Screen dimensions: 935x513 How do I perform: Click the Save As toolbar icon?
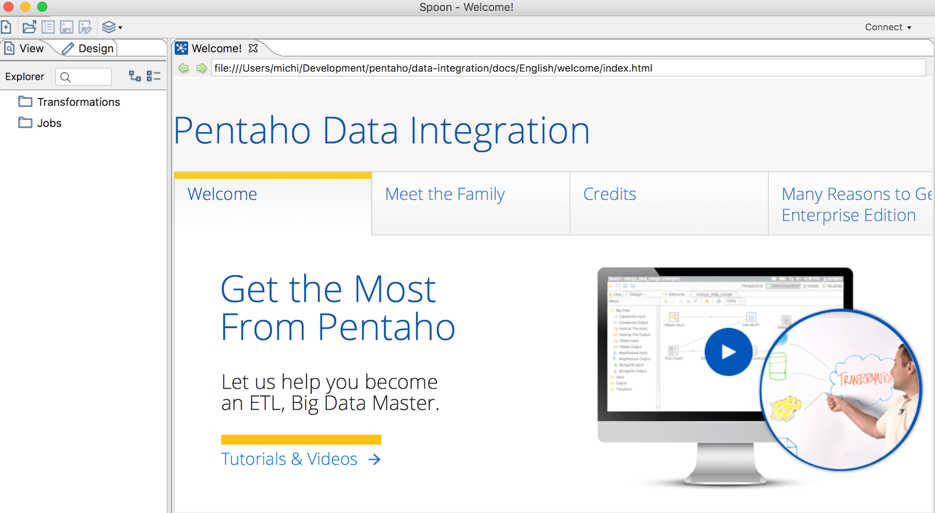pos(85,27)
